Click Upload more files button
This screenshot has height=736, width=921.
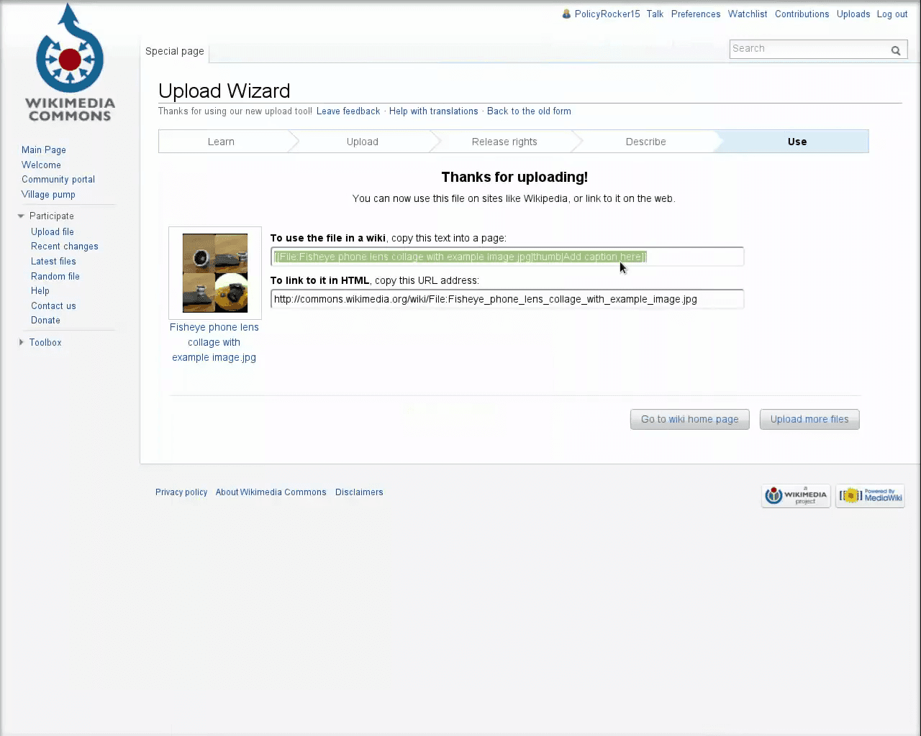point(809,419)
